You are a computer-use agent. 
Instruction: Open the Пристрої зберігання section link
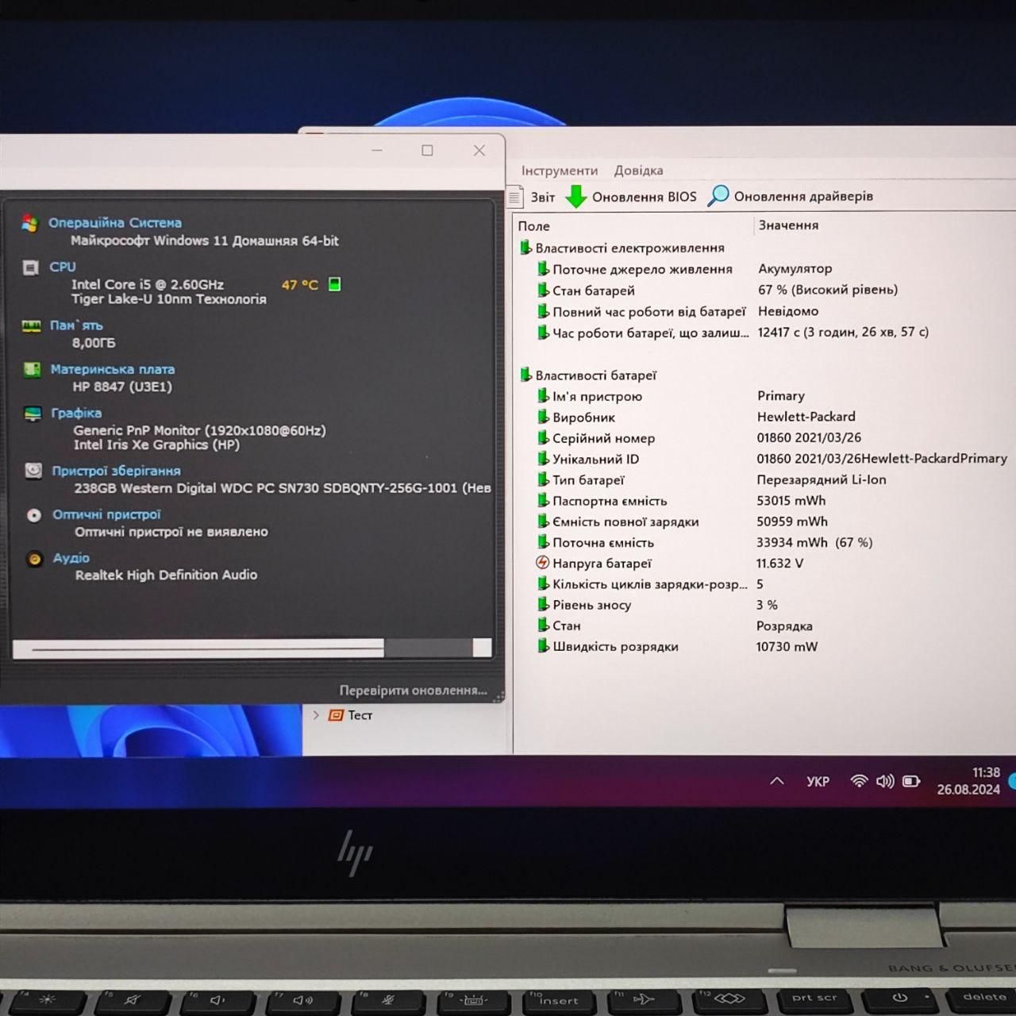[116, 471]
